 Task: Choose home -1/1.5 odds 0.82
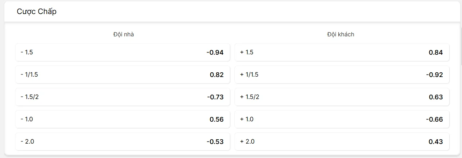tap(123, 75)
